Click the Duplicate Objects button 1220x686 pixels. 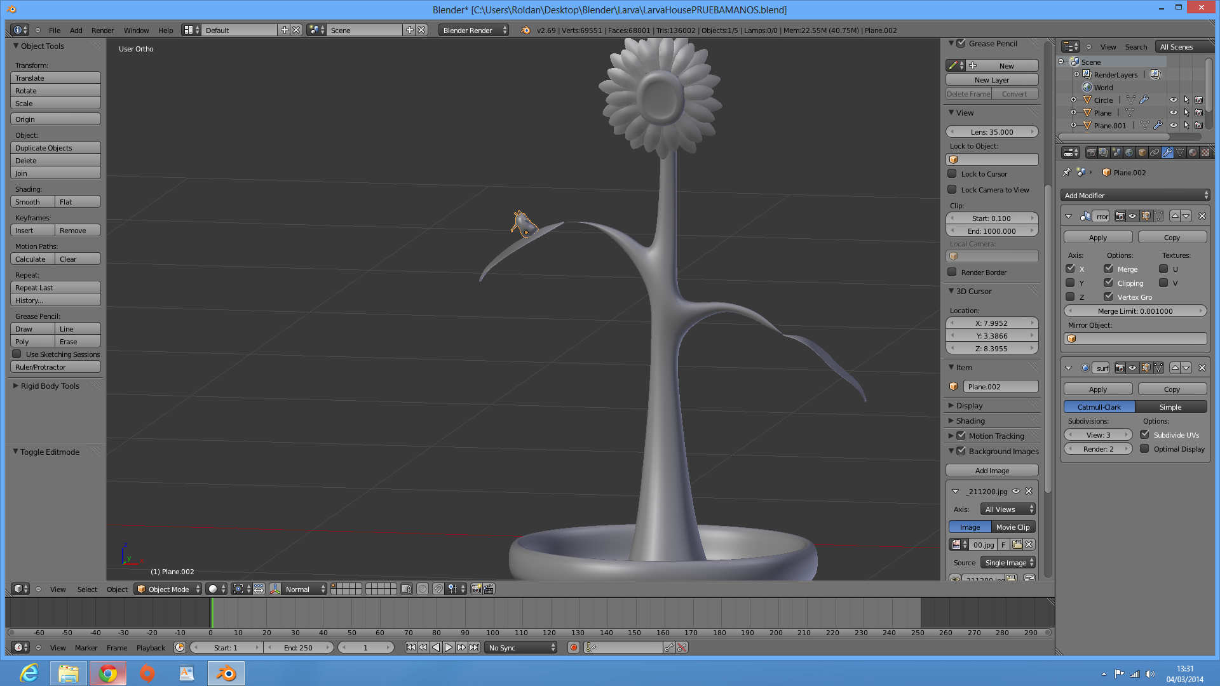coord(55,148)
